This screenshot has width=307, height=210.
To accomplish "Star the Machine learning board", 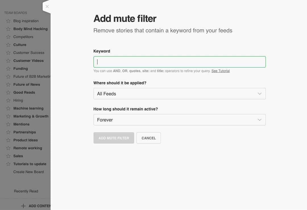I will [x=8, y=108].
